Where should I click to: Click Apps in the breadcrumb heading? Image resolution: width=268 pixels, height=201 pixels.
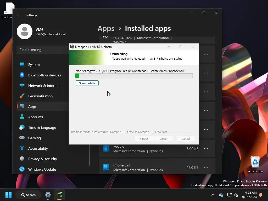coord(106,29)
